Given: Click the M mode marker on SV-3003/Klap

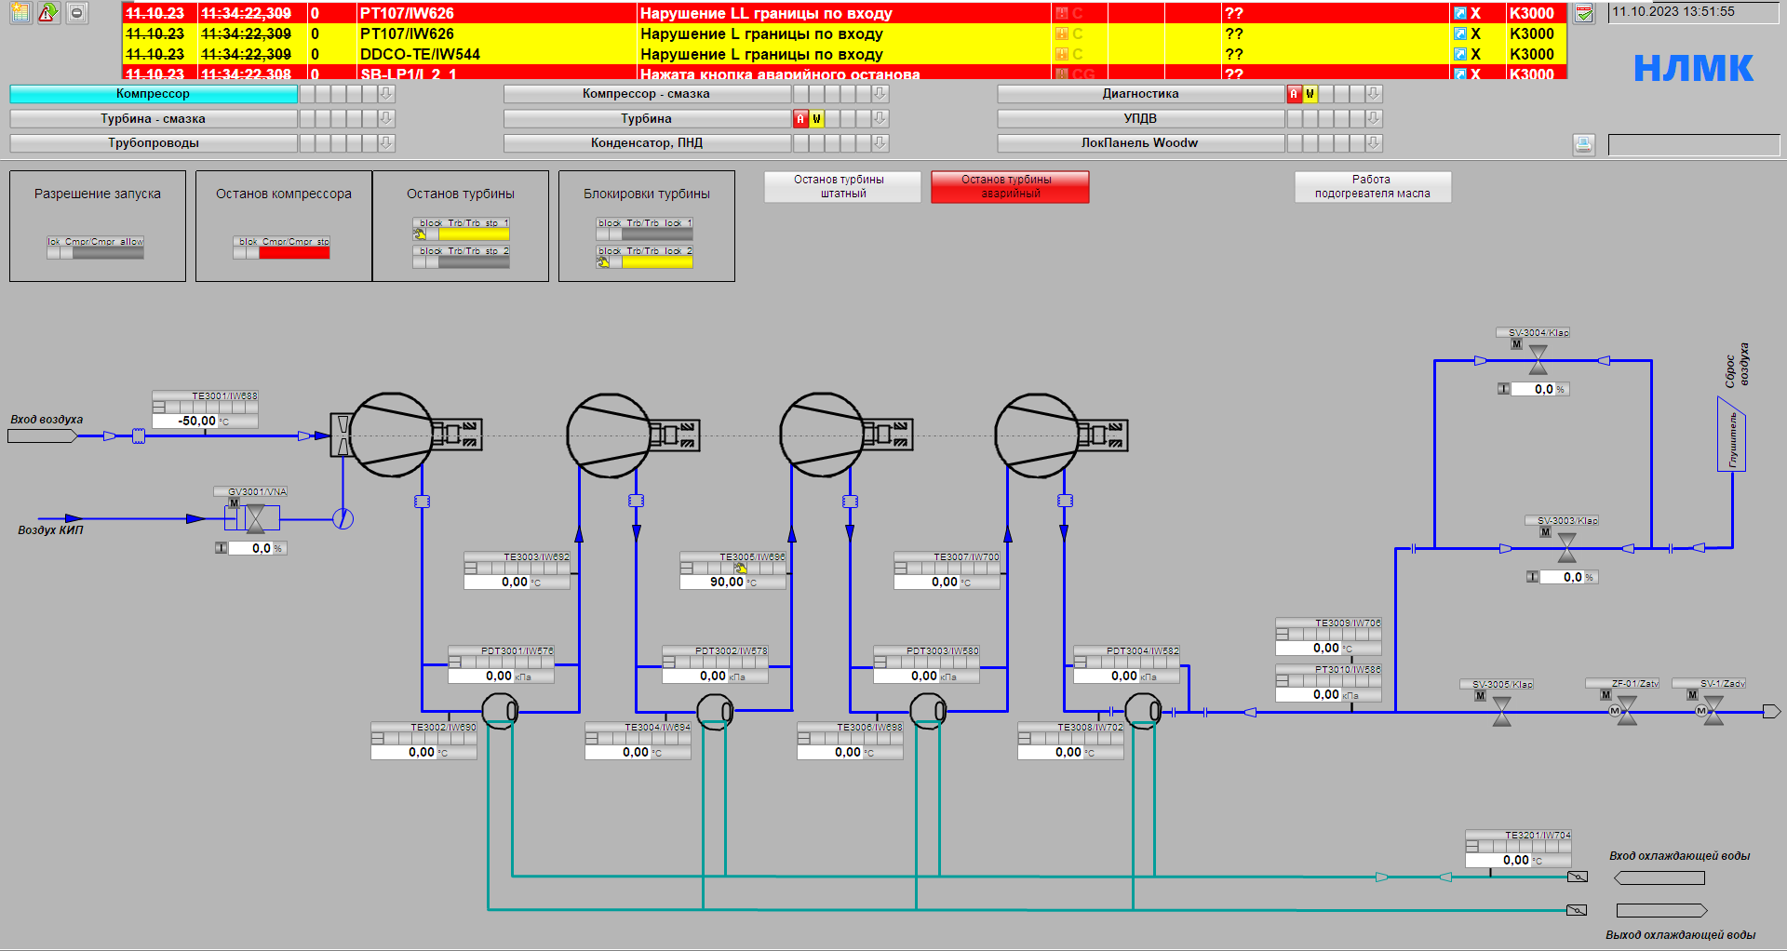Looking at the screenshot, I should pyautogui.click(x=1545, y=532).
